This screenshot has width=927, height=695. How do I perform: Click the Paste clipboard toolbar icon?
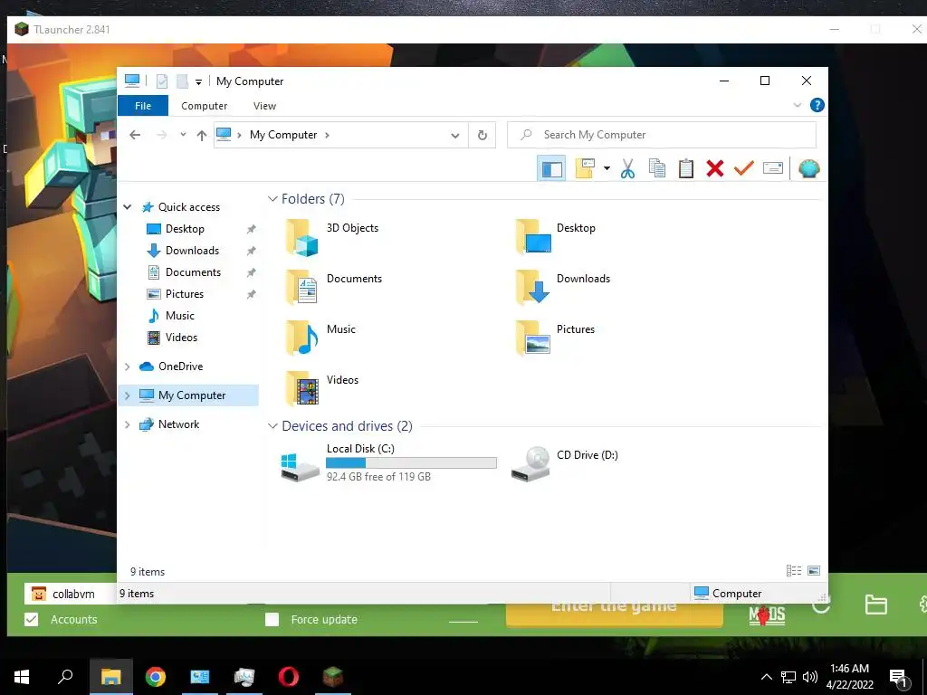click(686, 169)
